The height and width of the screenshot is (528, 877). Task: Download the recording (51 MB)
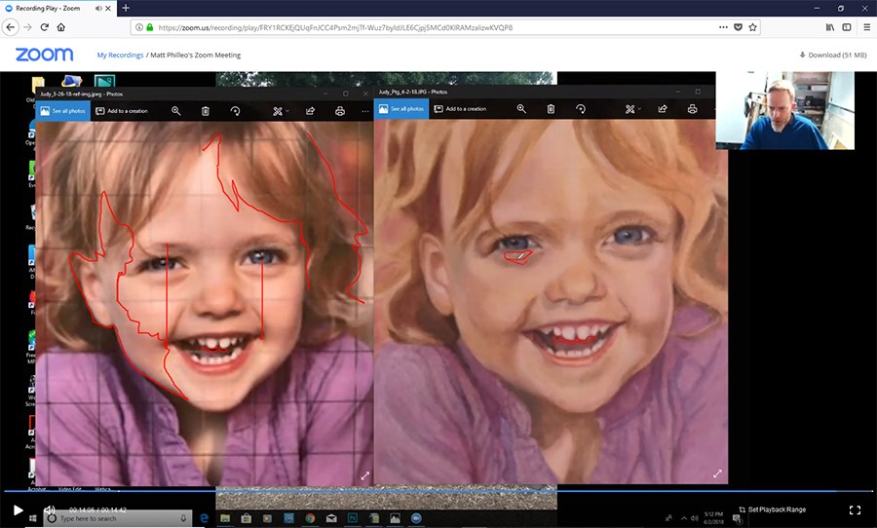pyautogui.click(x=833, y=55)
